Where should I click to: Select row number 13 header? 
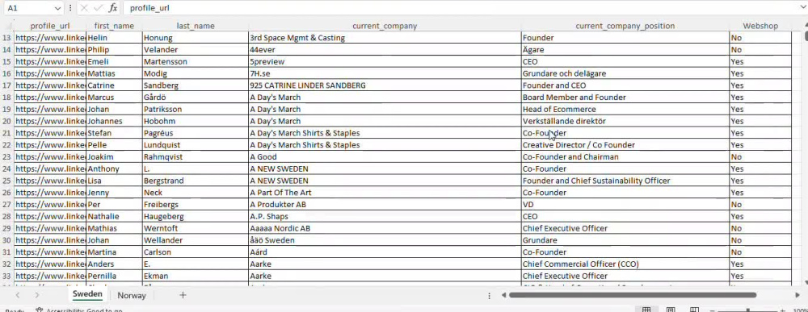point(6,38)
